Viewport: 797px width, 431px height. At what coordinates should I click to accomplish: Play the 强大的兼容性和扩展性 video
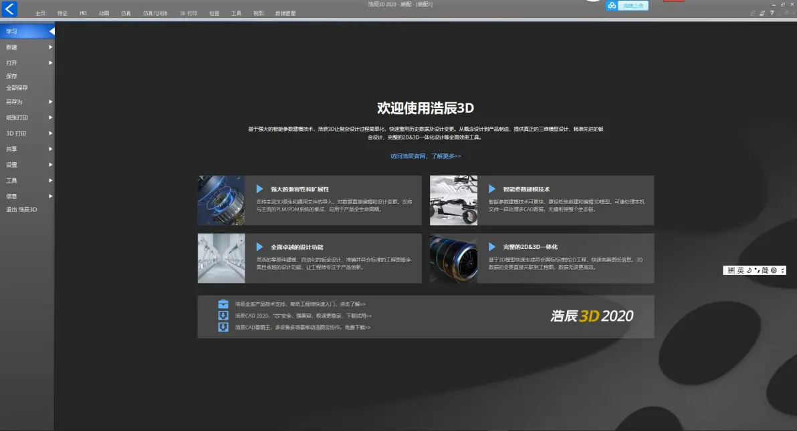(259, 189)
